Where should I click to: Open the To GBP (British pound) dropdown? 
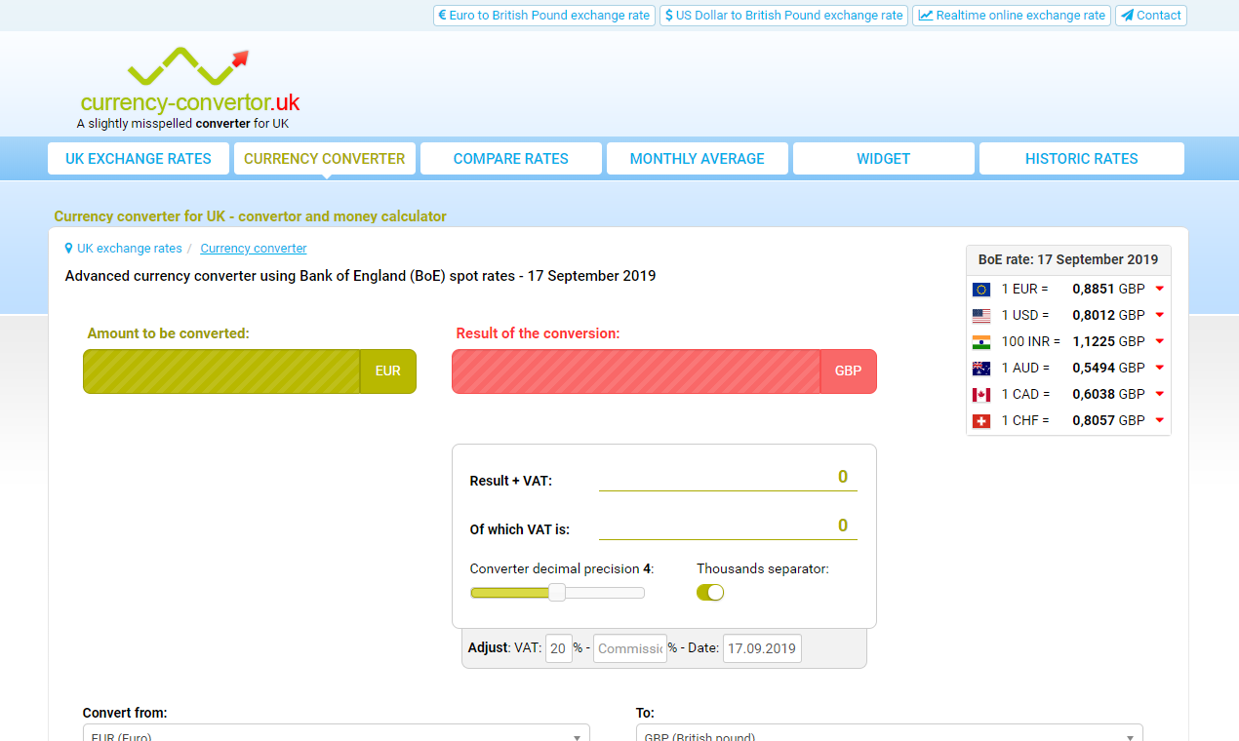pos(889,734)
